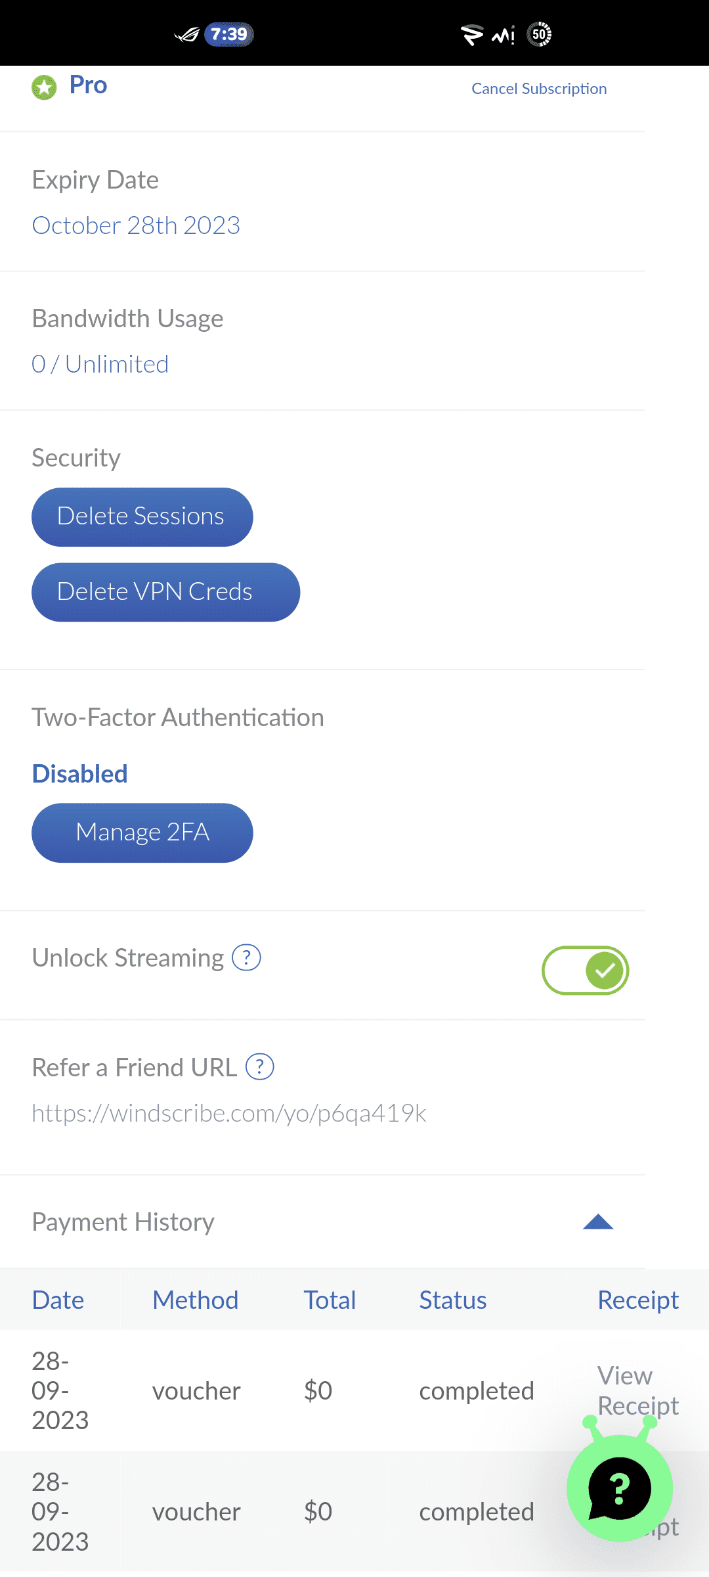Collapse the Payment History section
This screenshot has width=709, height=1577.
click(597, 1222)
